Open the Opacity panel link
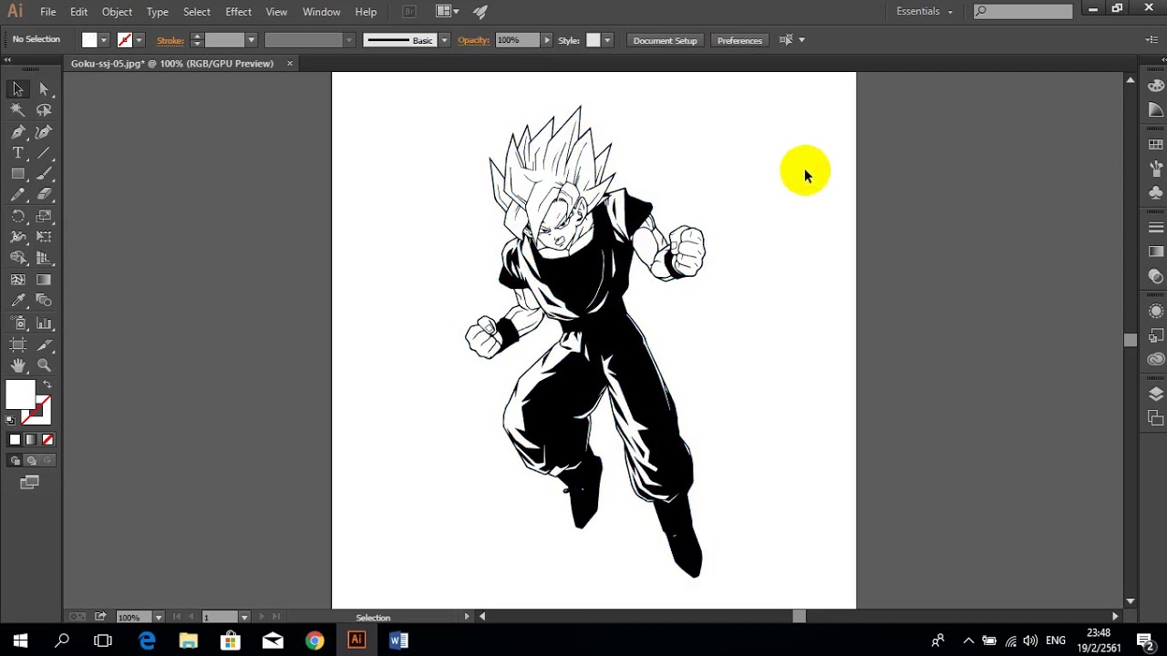 tap(474, 40)
